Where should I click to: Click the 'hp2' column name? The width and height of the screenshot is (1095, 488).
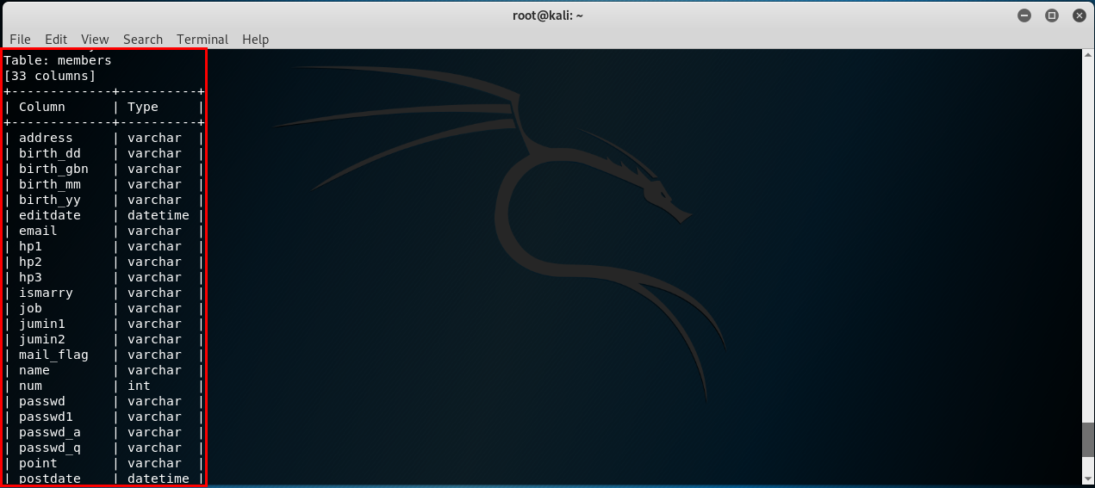tap(30, 262)
